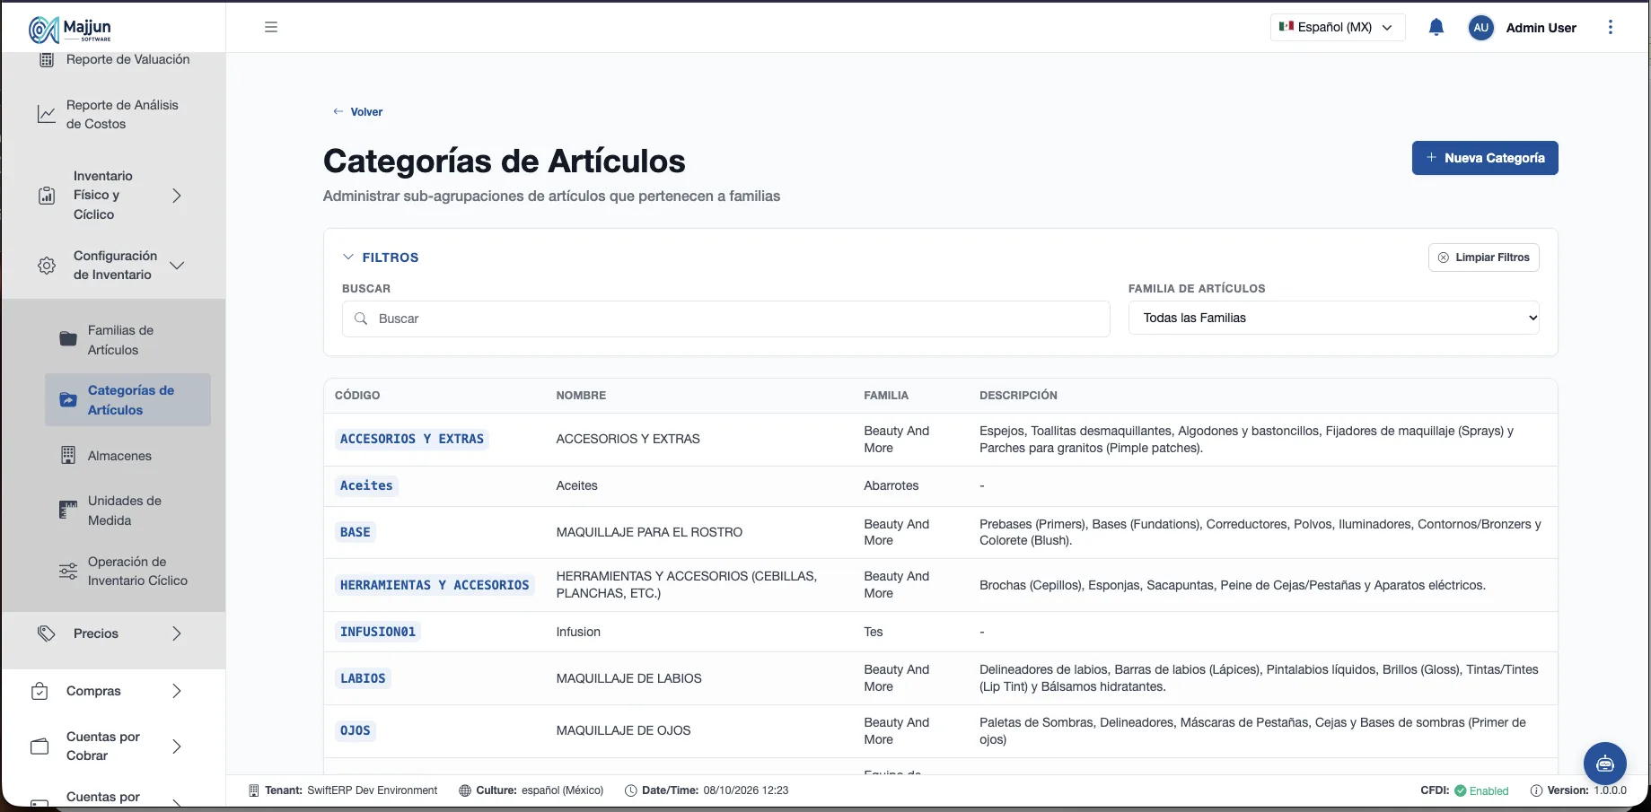Image resolution: width=1651 pixels, height=812 pixels.
Task: Open the BASE category code
Action: (356, 532)
